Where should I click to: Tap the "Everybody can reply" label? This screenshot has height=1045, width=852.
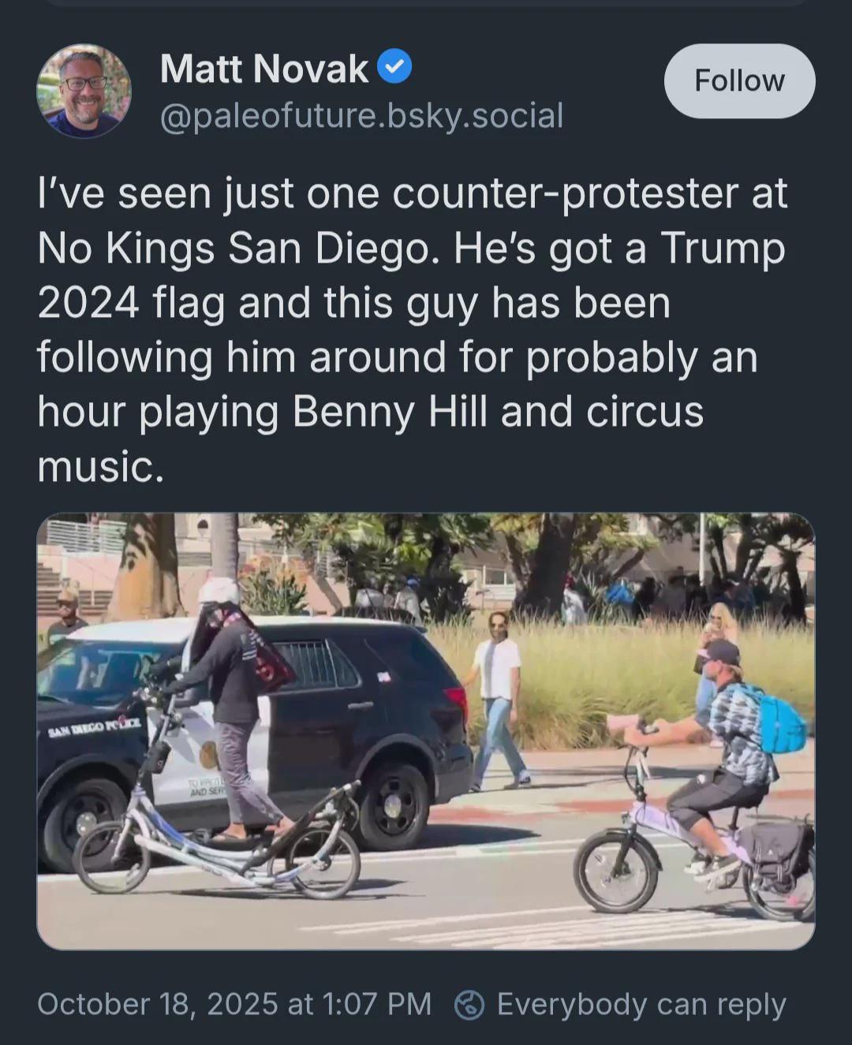point(641,1004)
